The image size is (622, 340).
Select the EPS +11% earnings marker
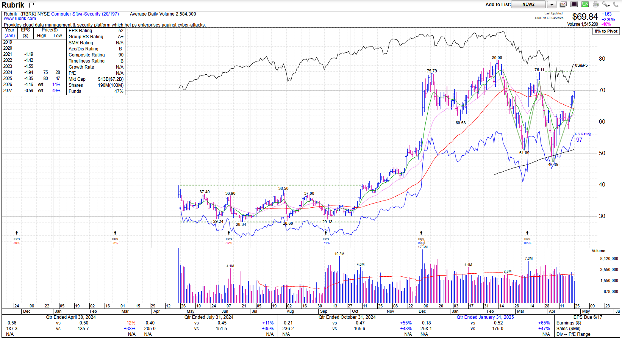[326, 238]
